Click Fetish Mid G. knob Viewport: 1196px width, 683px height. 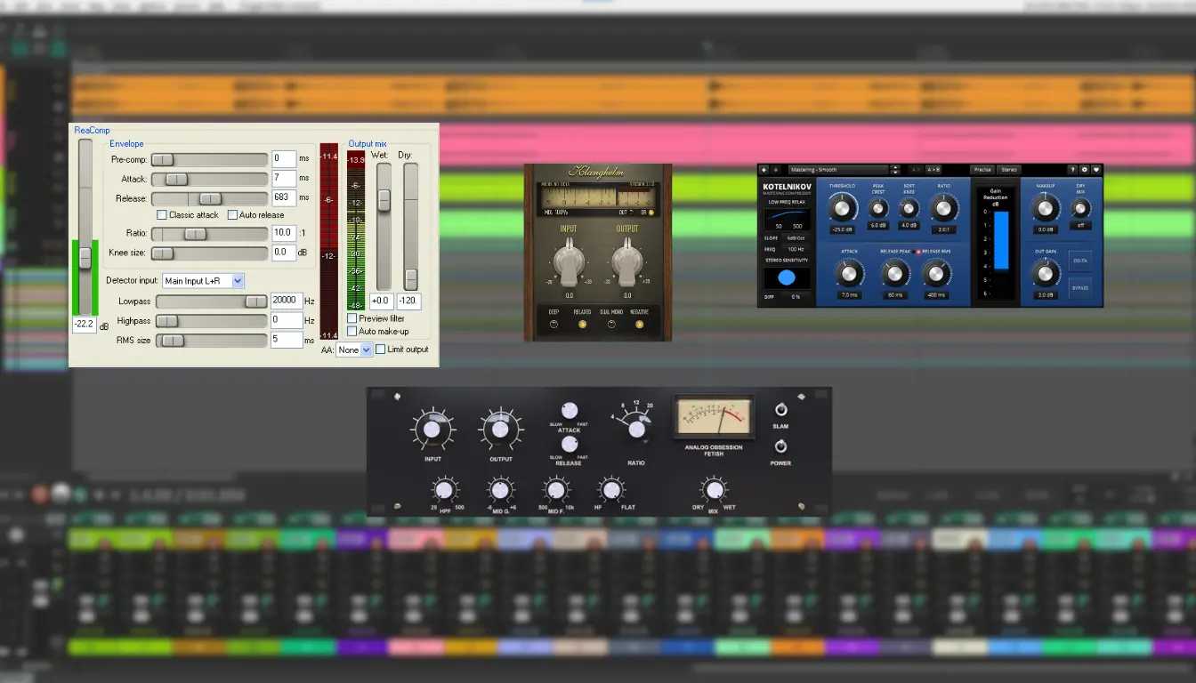[500, 490]
